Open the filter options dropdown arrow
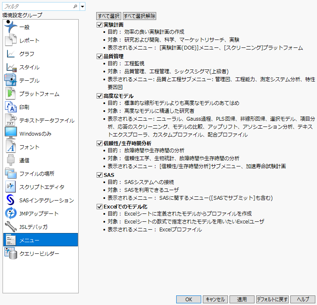The image size is (317, 305). coord(82,7)
